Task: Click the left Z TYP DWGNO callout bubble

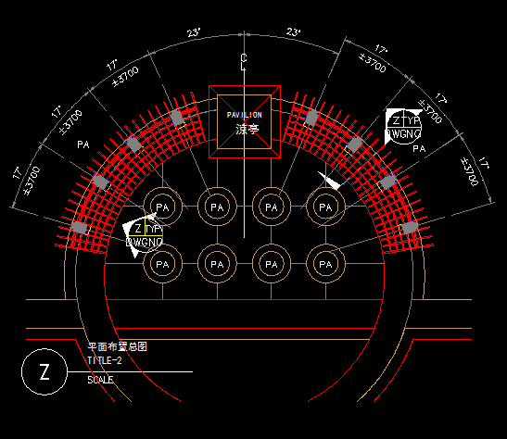Action: coord(145,235)
